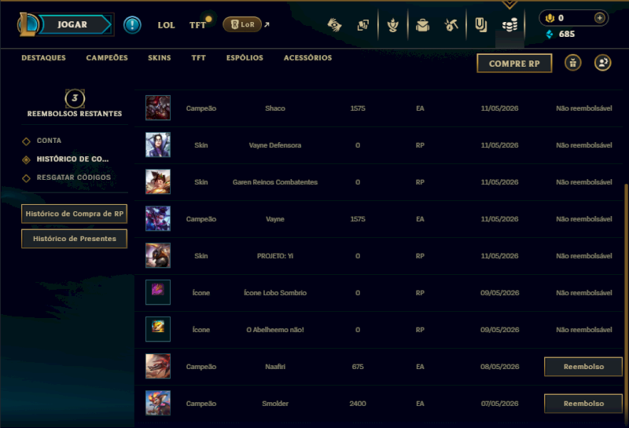Click Reembolso for Naafiri

[x=583, y=367]
